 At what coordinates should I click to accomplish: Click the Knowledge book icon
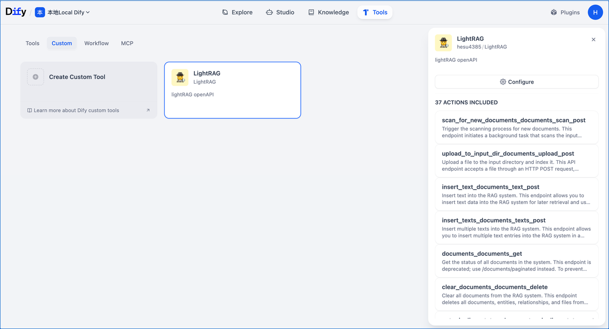[x=311, y=12]
